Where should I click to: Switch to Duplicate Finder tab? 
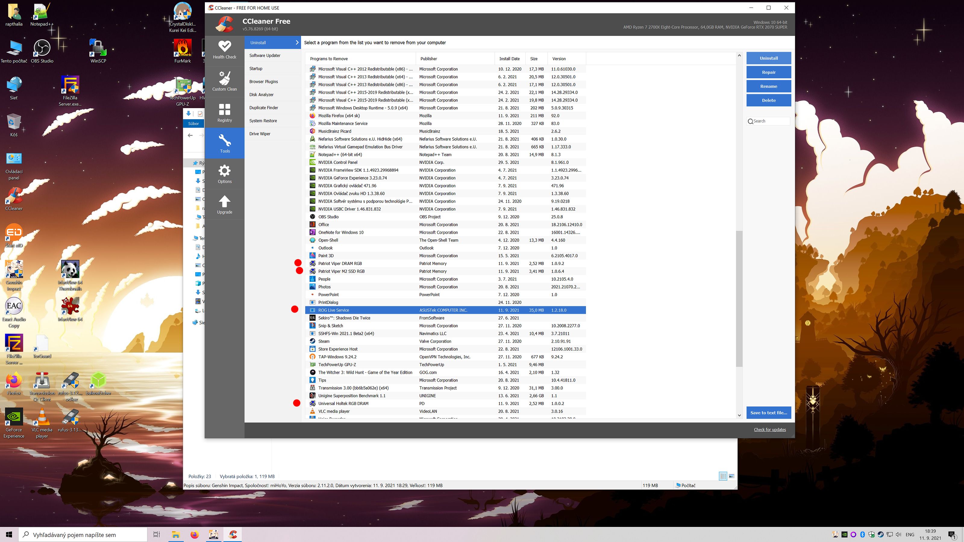[273, 108]
